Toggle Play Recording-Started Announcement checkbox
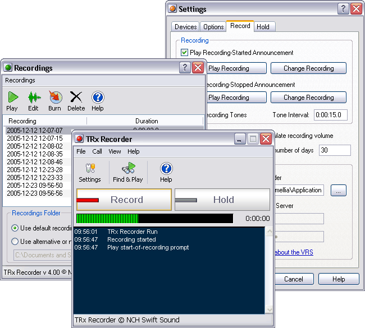 point(184,53)
